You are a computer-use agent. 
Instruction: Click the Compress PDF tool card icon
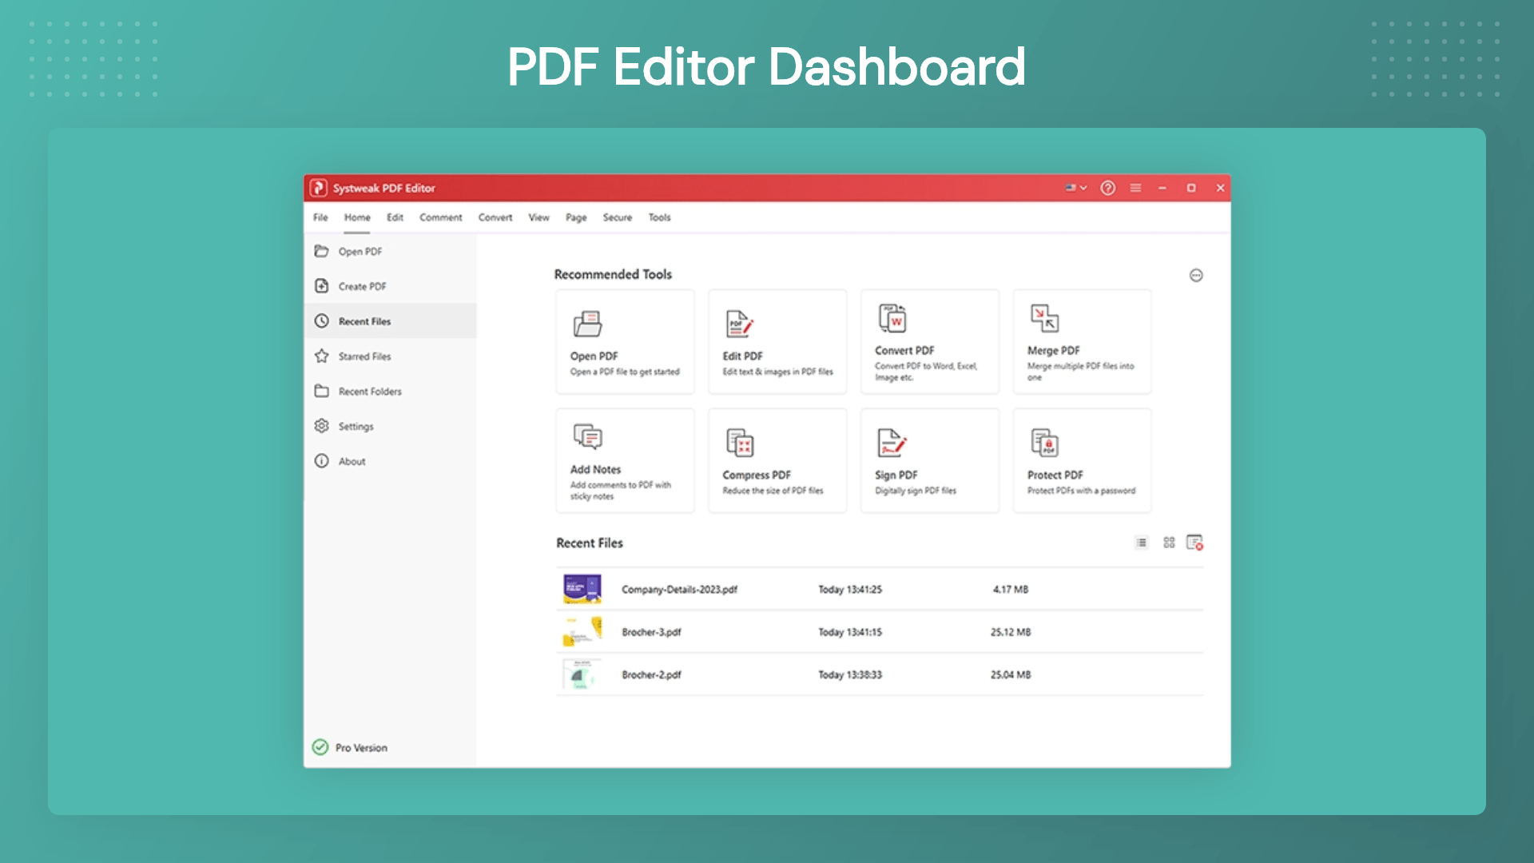740,443
